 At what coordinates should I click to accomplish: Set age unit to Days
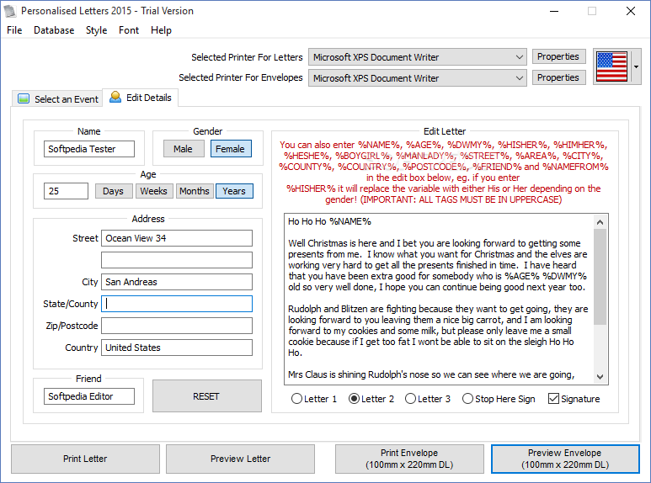(114, 191)
